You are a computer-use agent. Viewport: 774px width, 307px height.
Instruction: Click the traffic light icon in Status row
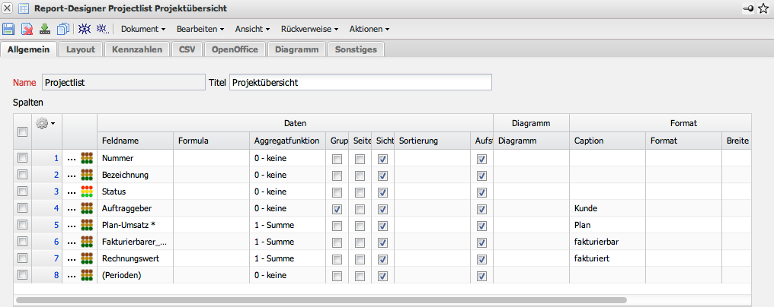coord(86,191)
